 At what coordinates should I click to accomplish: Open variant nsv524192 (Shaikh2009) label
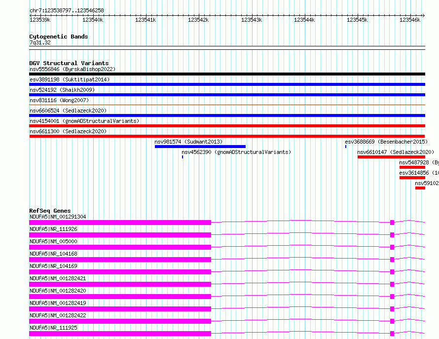(x=62, y=90)
